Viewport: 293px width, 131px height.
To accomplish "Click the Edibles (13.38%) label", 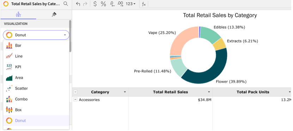I will pyautogui.click(x=229, y=27).
